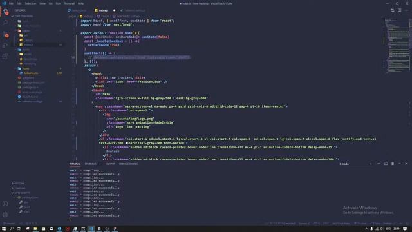Select the TERMINAL panel tab

(x=75, y=164)
